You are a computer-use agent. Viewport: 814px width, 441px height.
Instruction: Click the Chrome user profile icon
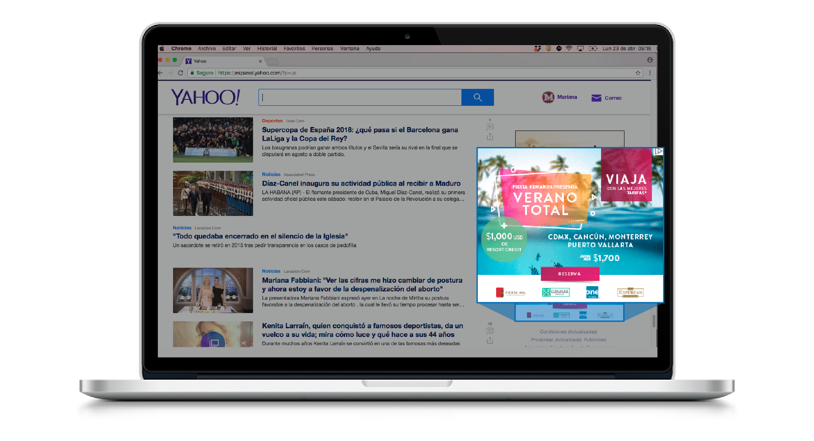(650, 60)
